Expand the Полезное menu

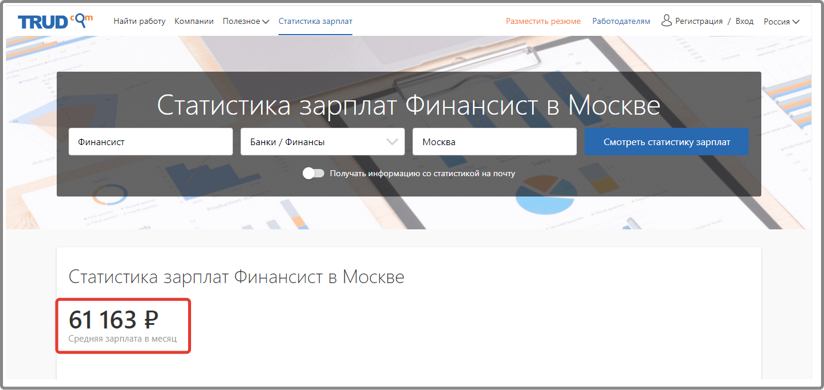pyautogui.click(x=245, y=21)
